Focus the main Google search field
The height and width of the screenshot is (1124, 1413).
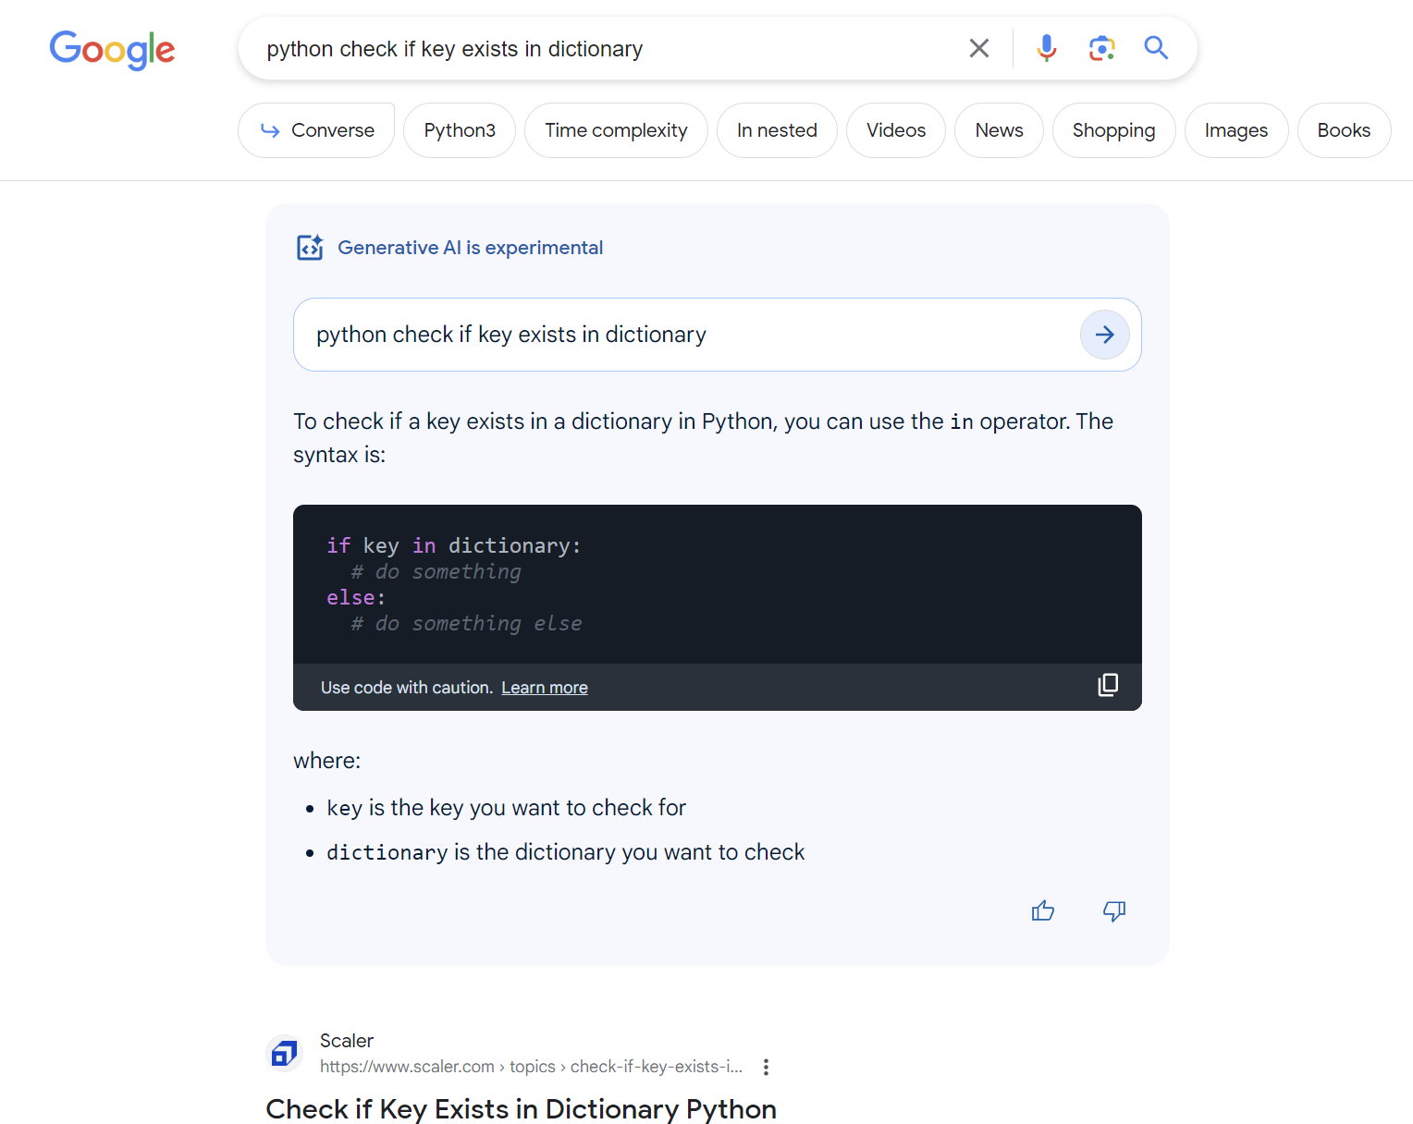pos(601,49)
